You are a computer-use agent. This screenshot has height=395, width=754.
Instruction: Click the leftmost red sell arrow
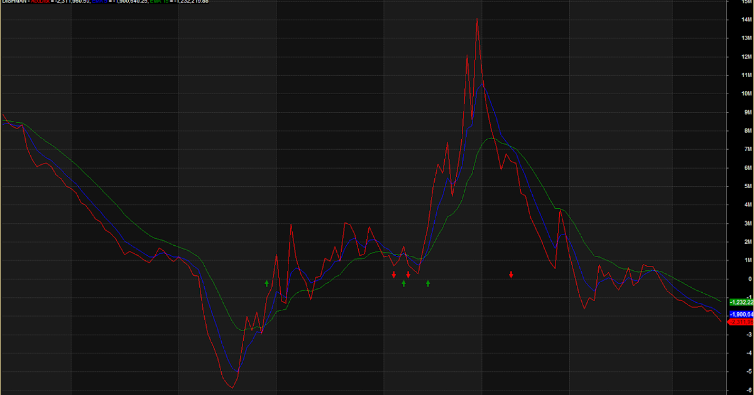pos(394,274)
